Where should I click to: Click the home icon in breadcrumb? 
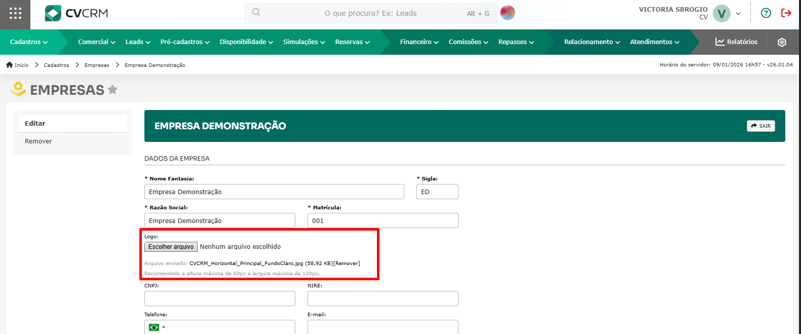(9, 65)
